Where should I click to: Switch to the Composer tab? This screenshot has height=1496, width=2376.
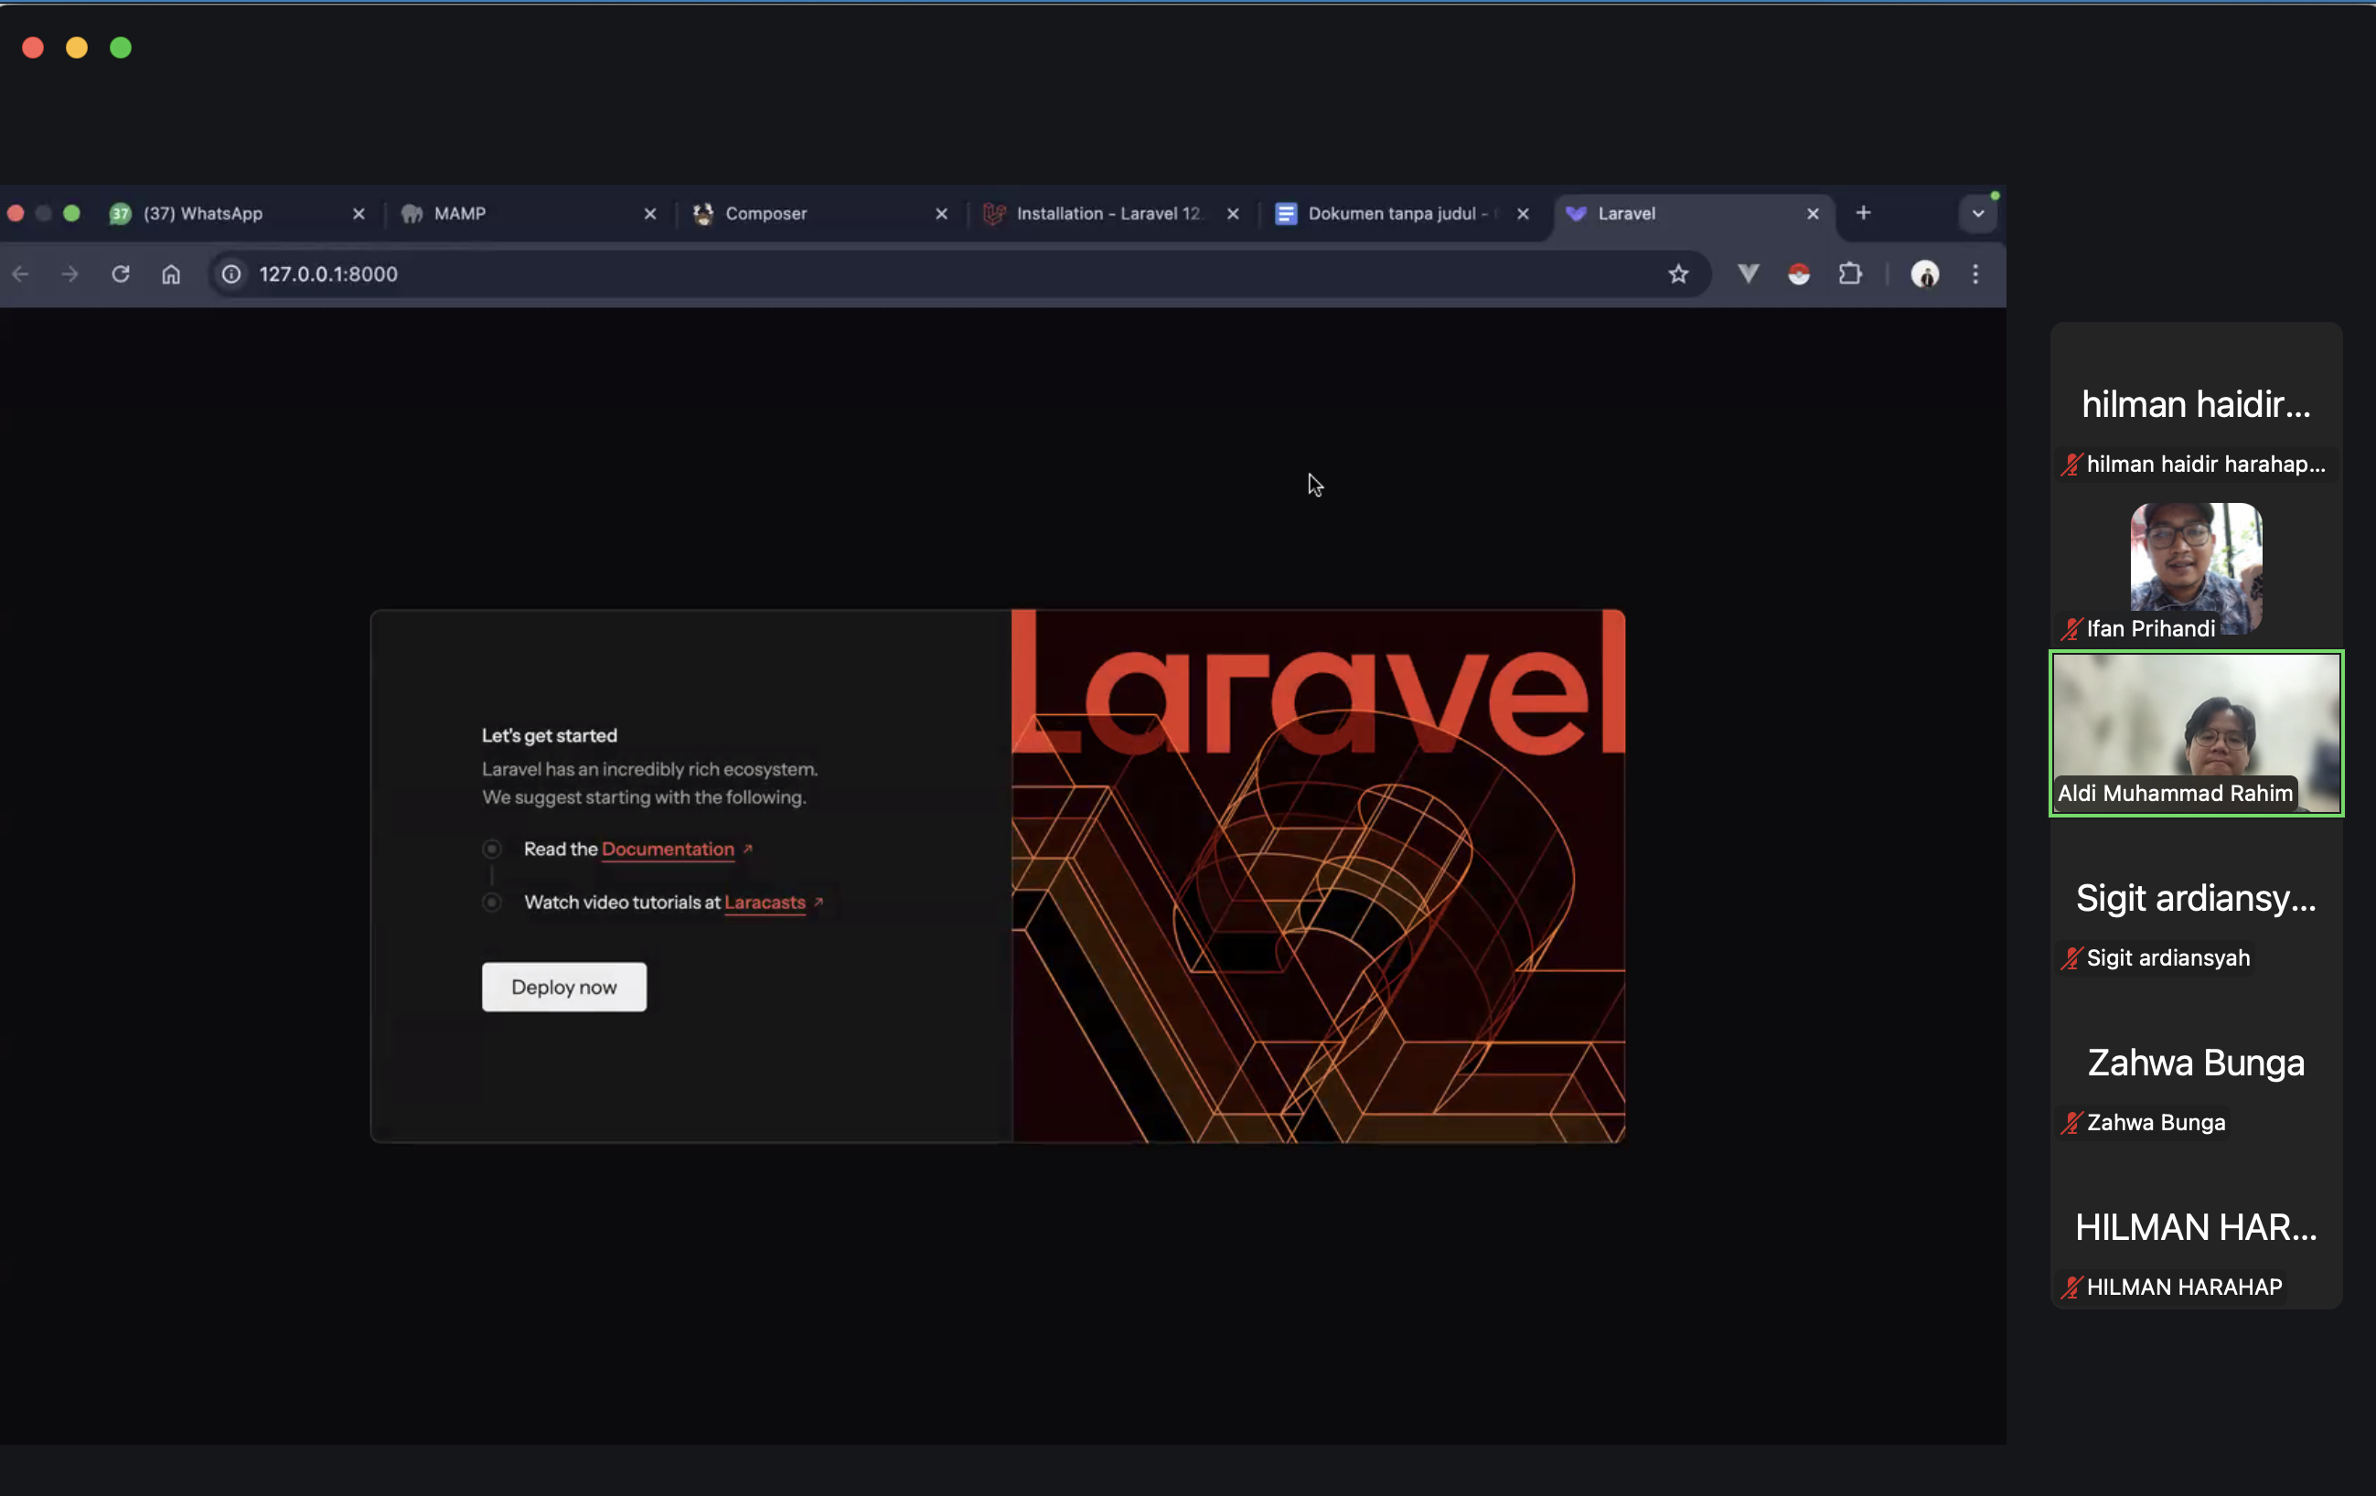point(765,213)
